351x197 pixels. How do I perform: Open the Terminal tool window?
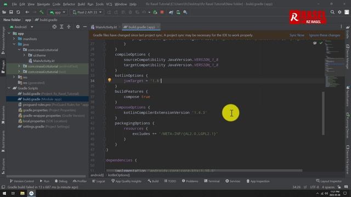pos(212,181)
